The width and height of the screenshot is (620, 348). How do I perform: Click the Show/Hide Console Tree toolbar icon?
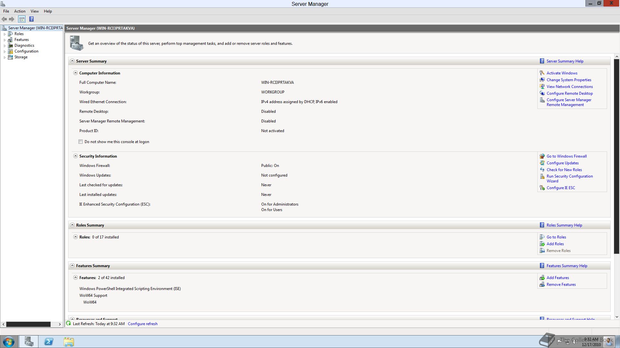(x=22, y=19)
